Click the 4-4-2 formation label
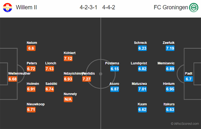This screenshot has width=201, height=129. coord(109,7)
